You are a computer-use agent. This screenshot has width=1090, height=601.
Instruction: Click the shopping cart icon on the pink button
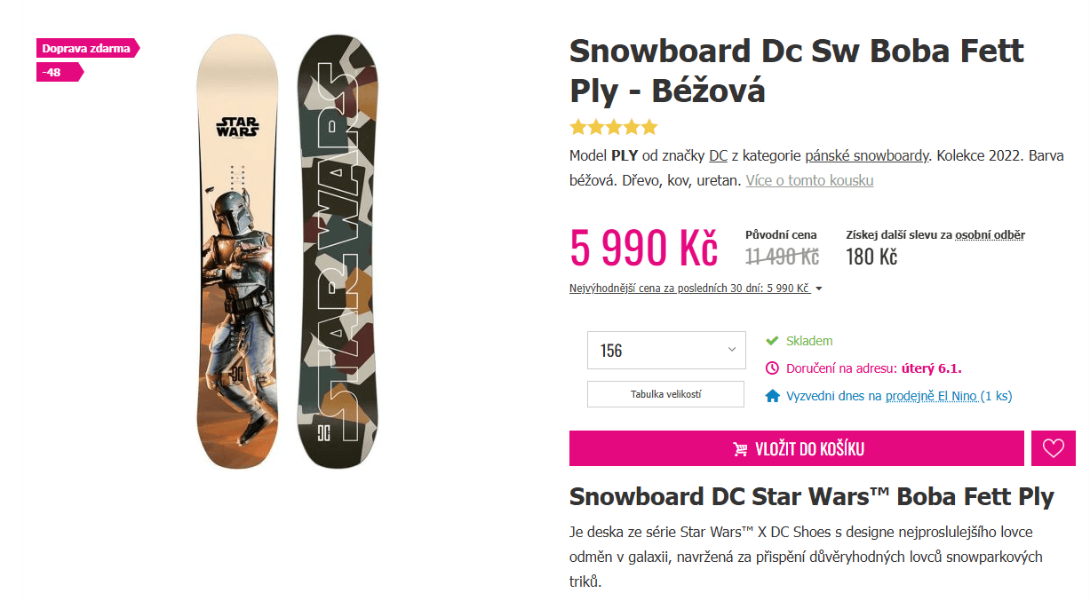pos(740,448)
